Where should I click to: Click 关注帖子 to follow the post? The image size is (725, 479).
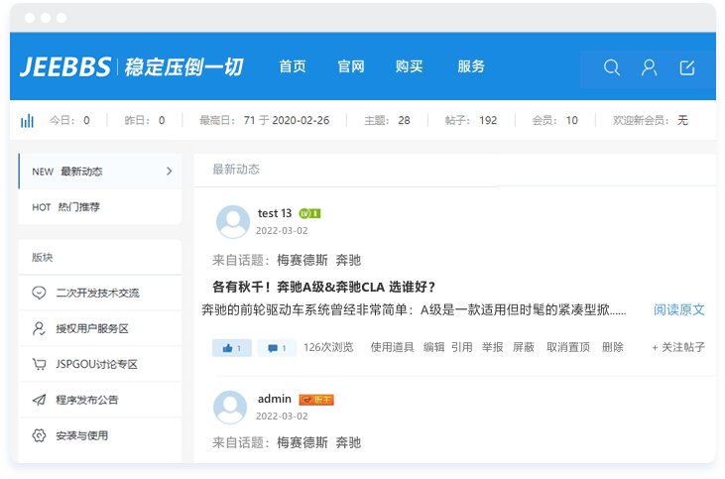[x=678, y=347]
